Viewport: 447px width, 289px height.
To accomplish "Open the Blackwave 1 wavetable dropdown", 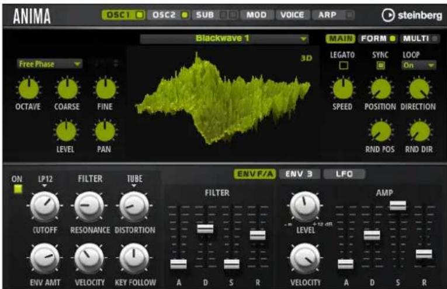I will pos(224,38).
